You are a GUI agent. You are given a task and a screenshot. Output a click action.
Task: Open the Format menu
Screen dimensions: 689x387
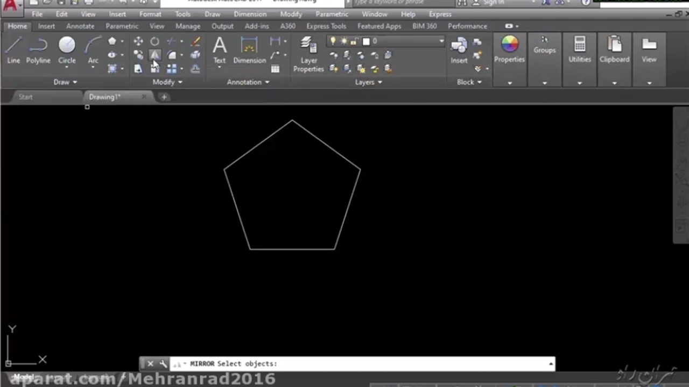pos(150,14)
